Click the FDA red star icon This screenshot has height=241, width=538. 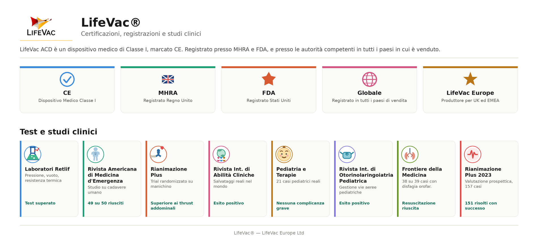(269, 79)
